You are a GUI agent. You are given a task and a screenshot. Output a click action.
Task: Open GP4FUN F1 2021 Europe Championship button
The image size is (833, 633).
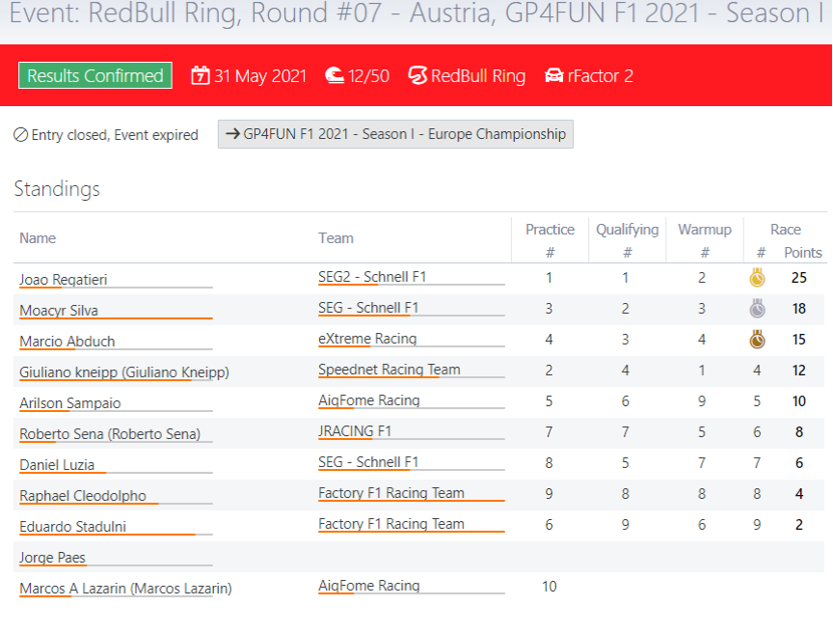395,134
